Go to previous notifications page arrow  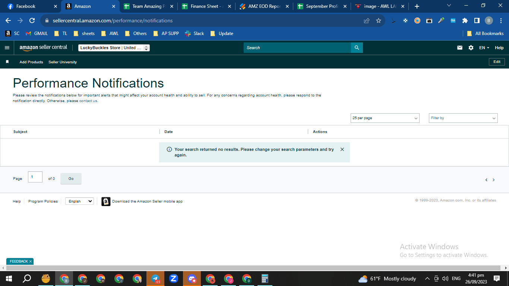(x=486, y=180)
